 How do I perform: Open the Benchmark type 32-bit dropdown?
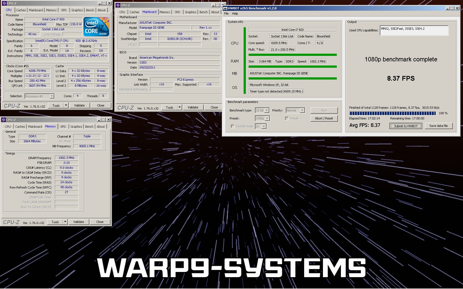(267, 110)
